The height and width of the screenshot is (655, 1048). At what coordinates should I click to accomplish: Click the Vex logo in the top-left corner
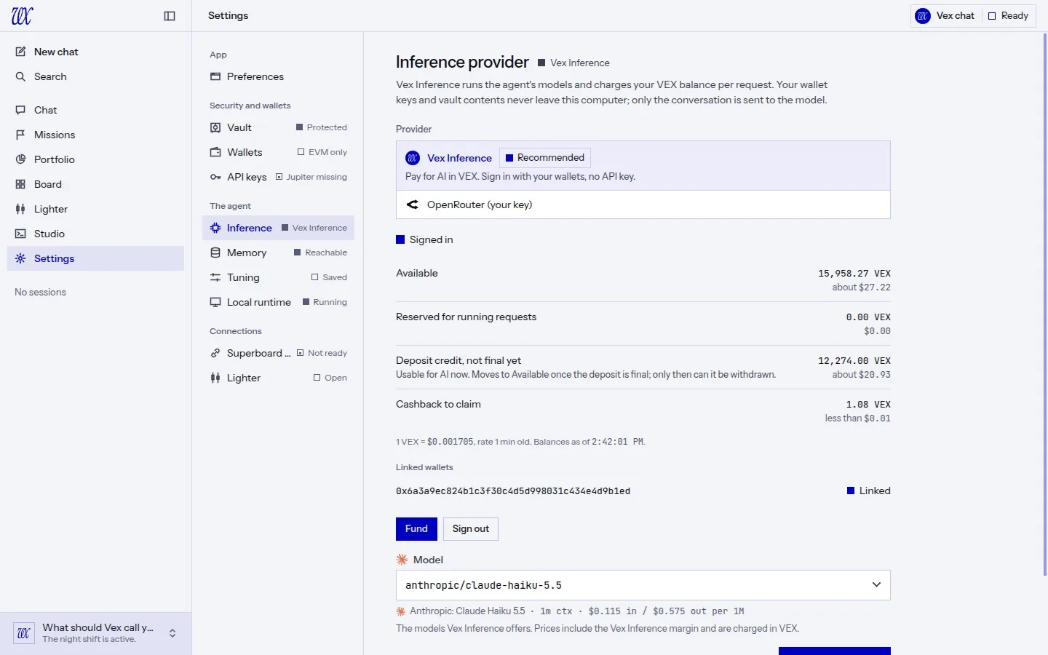coord(22,16)
